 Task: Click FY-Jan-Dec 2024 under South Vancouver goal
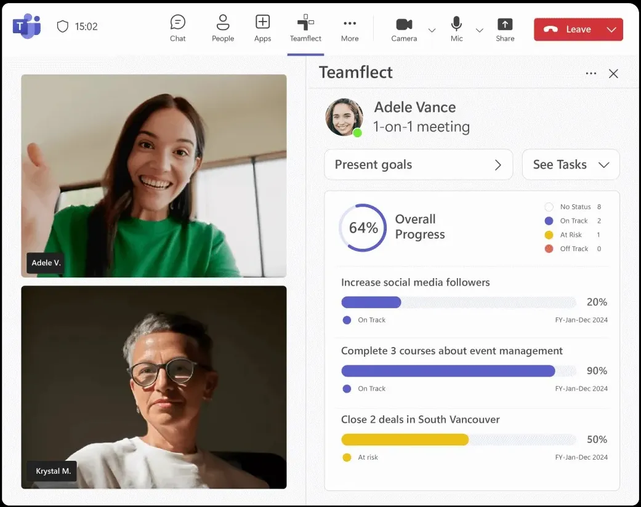pos(581,457)
